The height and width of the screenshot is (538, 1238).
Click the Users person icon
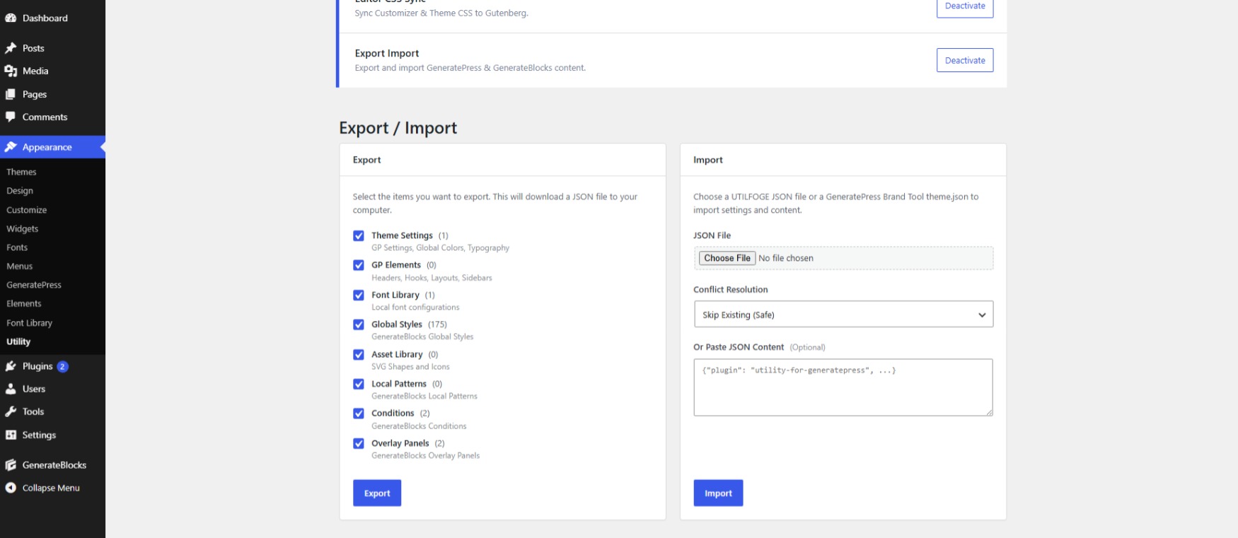tap(11, 389)
